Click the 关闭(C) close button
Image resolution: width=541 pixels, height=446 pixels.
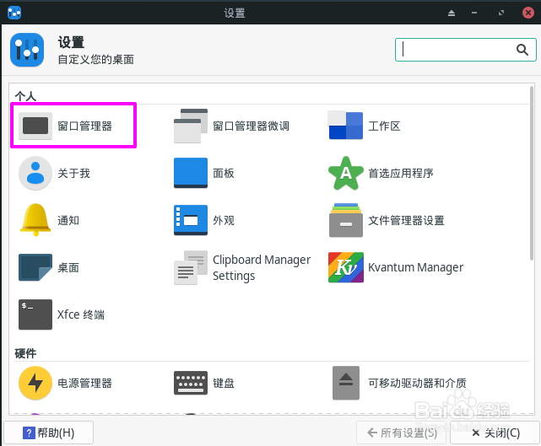(495, 433)
